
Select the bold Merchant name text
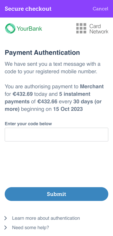tap(92, 86)
